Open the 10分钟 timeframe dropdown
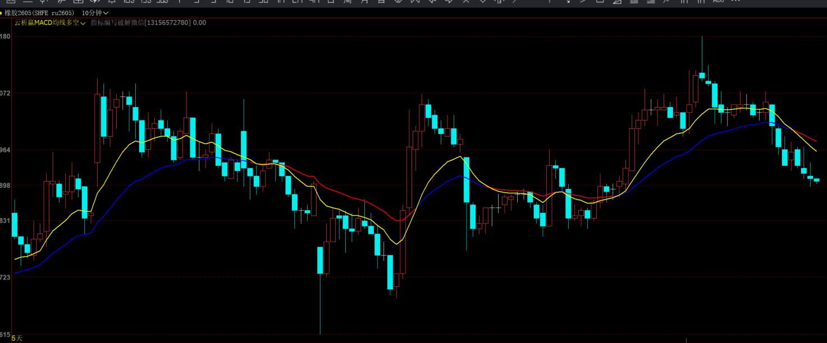Screen dimensions: 827x343 tap(95, 12)
